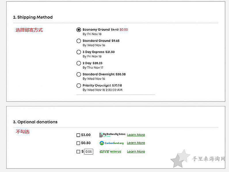
Task: Select Standard Ground $9.65 shipping
Action: (79, 41)
